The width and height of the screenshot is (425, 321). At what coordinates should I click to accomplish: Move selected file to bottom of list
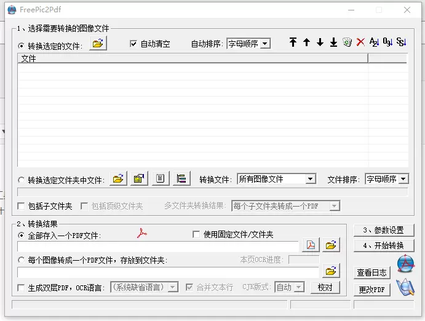[333, 42]
